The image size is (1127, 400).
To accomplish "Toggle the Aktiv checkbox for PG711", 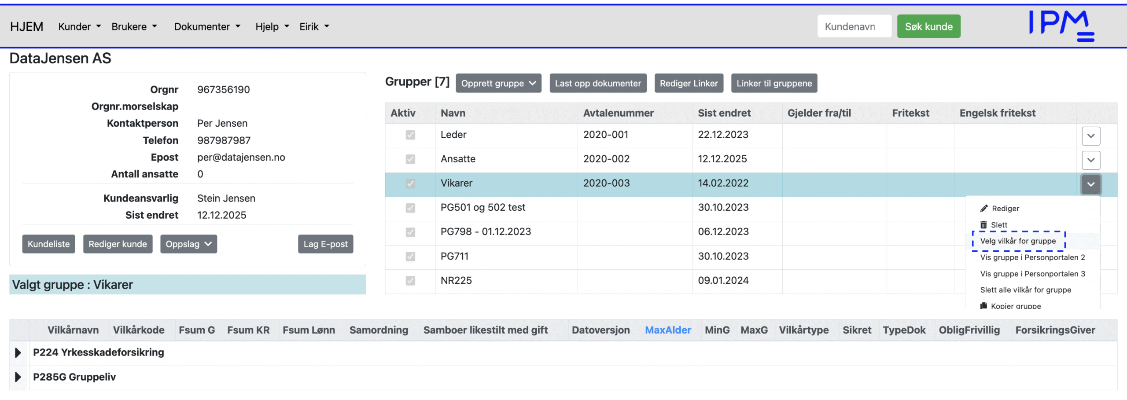I will [410, 257].
